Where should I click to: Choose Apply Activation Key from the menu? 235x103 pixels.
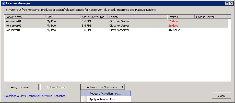click(106, 99)
